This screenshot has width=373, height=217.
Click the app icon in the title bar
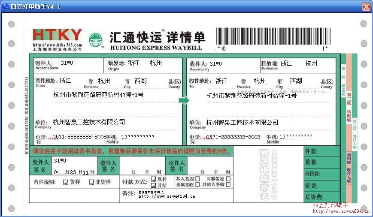point(5,6)
